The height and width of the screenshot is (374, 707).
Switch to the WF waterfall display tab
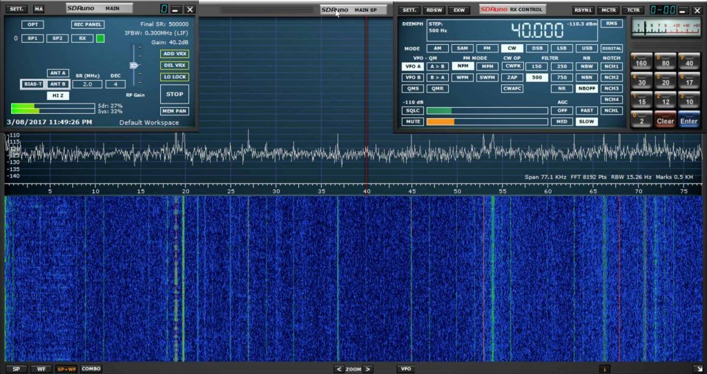click(41, 369)
